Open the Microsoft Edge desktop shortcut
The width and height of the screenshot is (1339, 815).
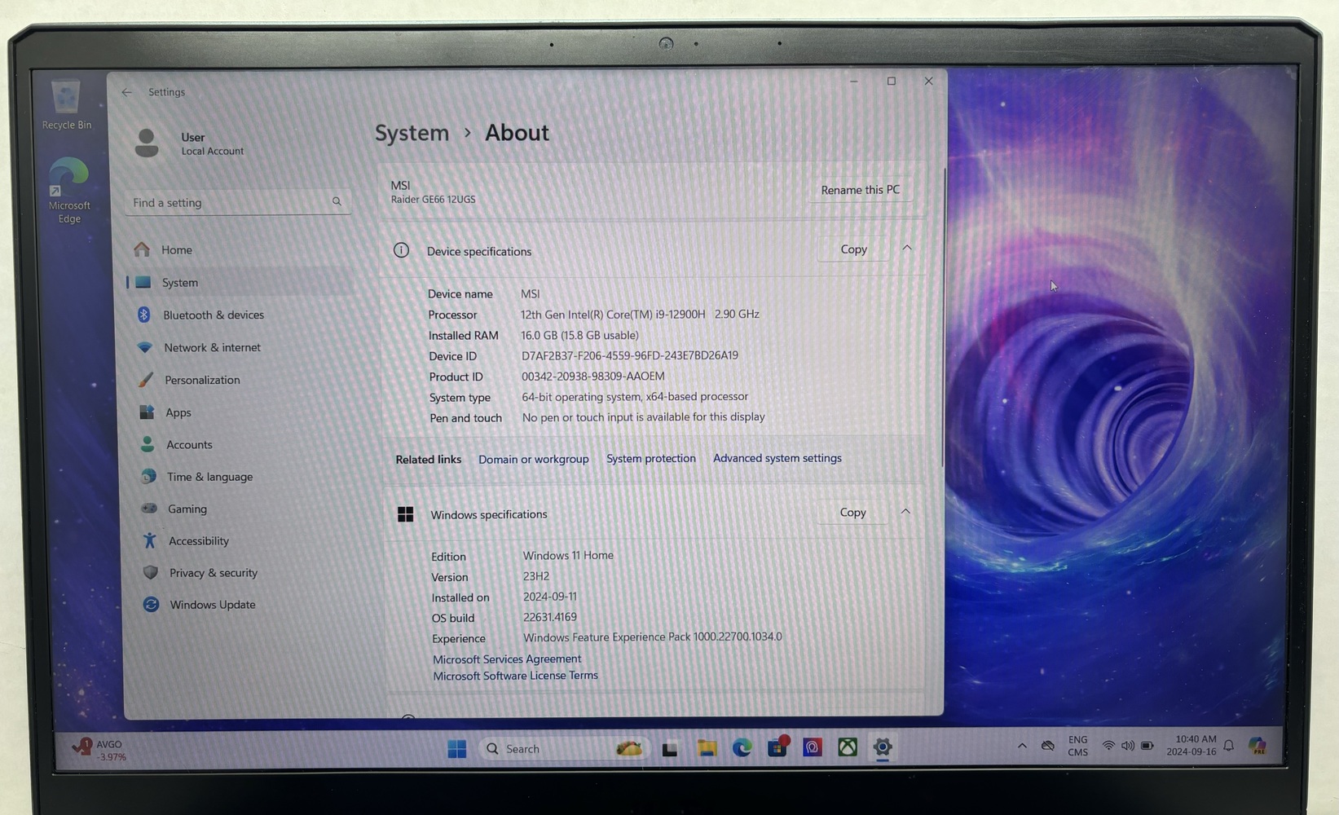[68, 191]
